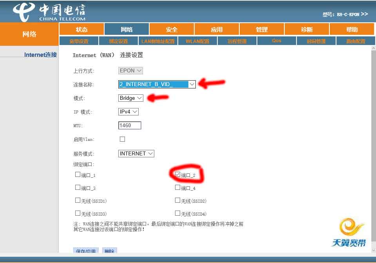This screenshot has height=263, width=376.
Task: Tick the 无线(SSID1) checkbox
Action: (78, 200)
